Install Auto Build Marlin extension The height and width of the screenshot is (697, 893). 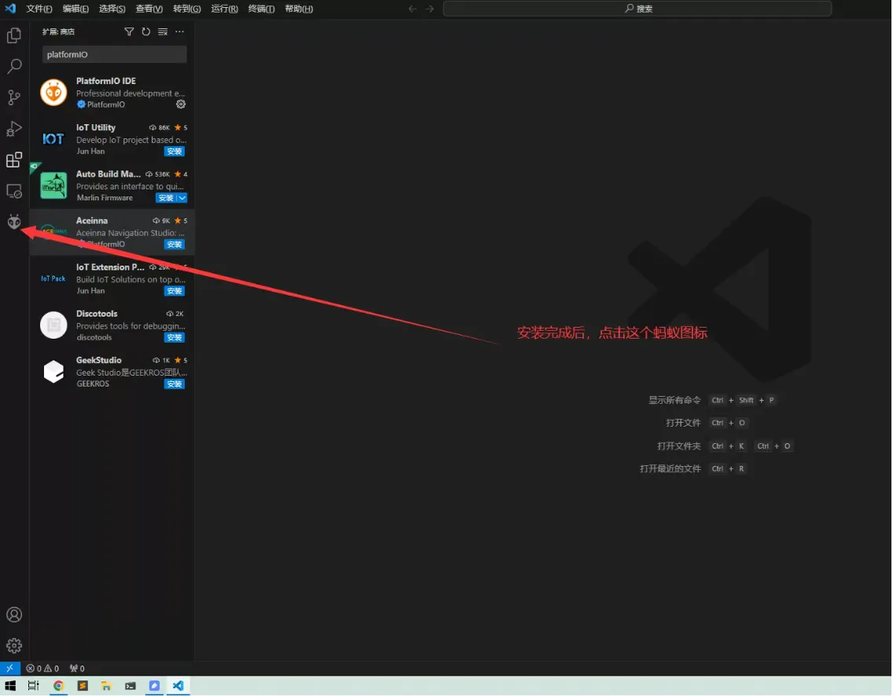[166, 198]
